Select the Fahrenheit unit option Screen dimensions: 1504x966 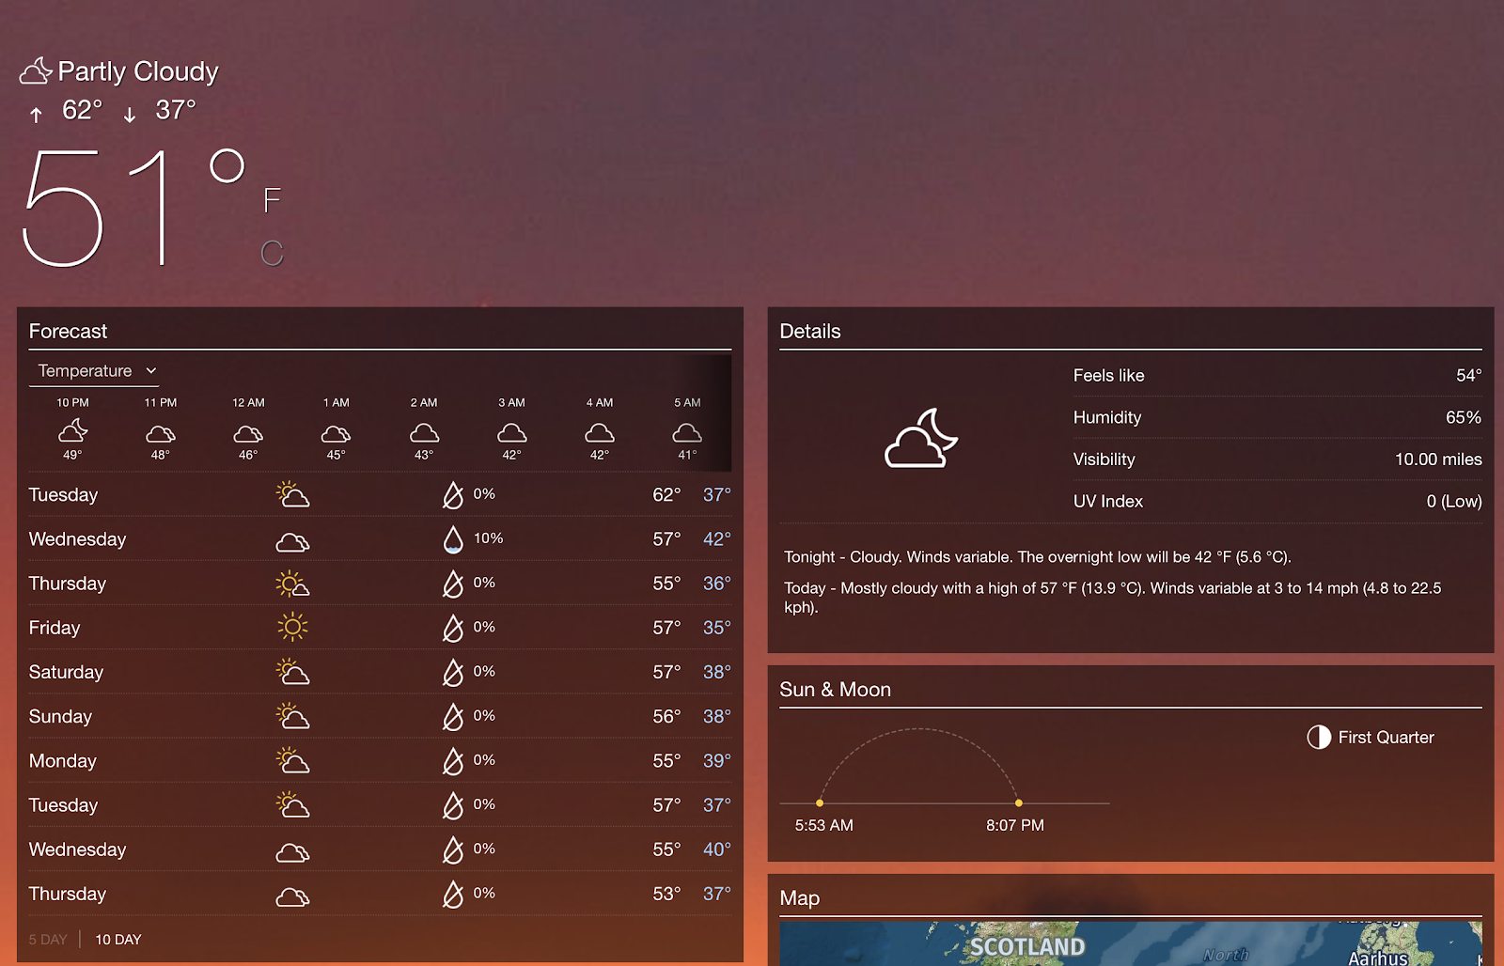coord(272,200)
